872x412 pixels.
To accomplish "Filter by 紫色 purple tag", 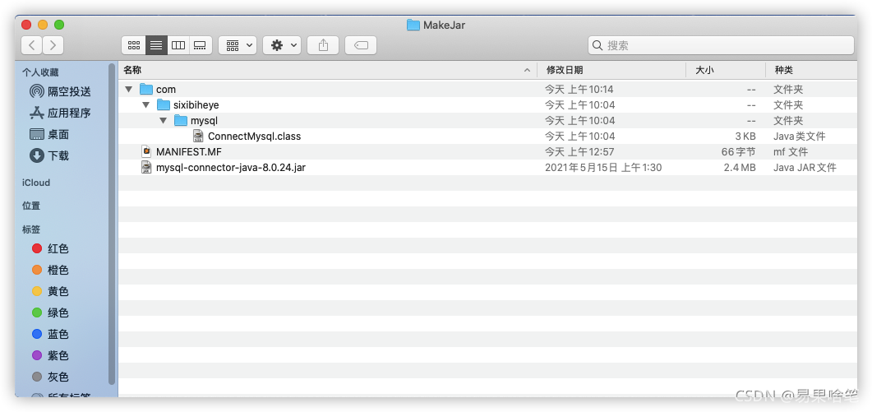I will click(x=50, y=355).
